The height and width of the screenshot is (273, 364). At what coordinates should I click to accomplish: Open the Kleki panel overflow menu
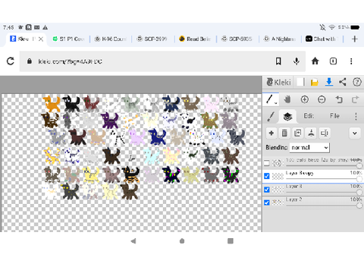coord(356,116)
